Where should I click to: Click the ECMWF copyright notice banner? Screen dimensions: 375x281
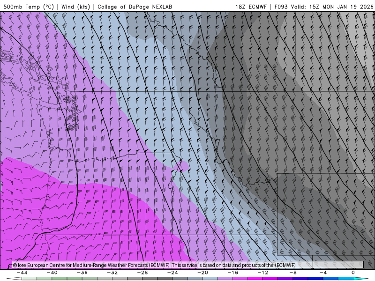click(x=187, y=265)
